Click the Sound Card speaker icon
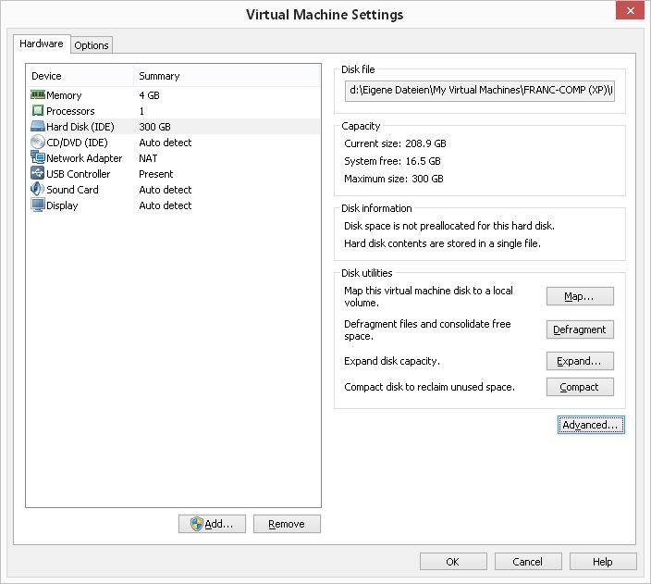The image size is (651, 584). [38, 190]
